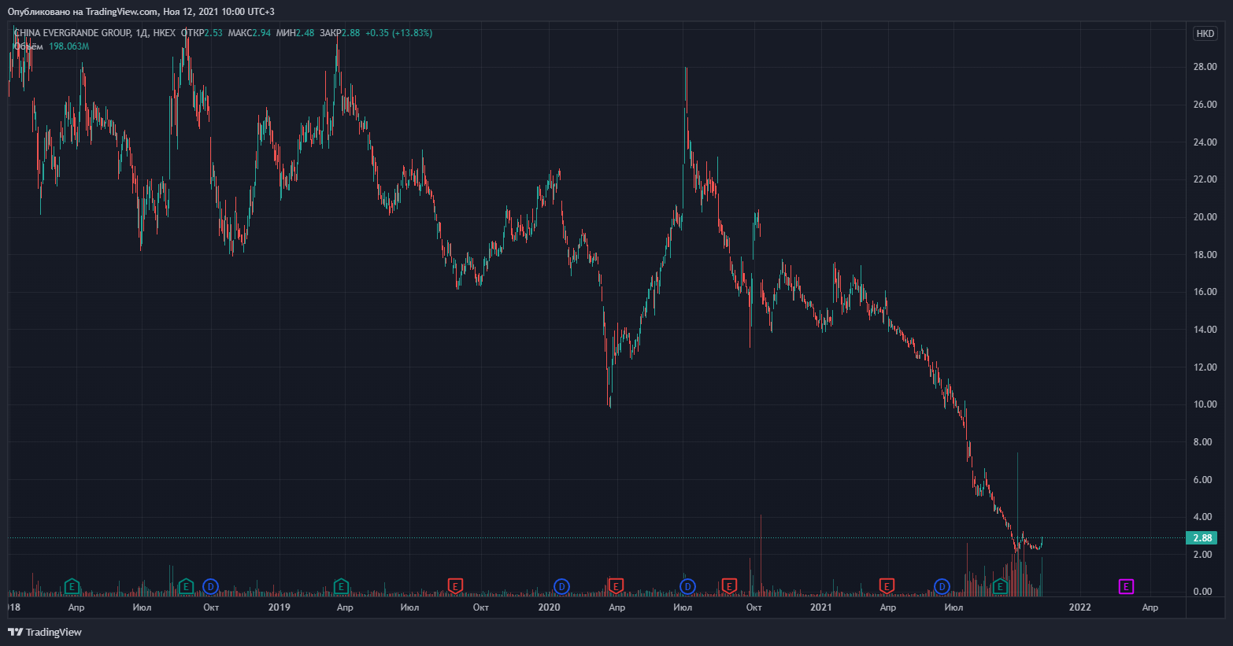This screenshot has height=646, width=1233.
Task: Open blue D dividend marker right after 2020 label
Action: pyautogui.click(x=561, y=586)
